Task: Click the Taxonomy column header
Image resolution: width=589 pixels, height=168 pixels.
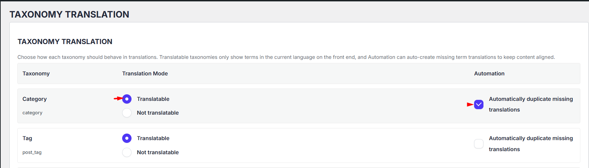Action: [36, 73]
